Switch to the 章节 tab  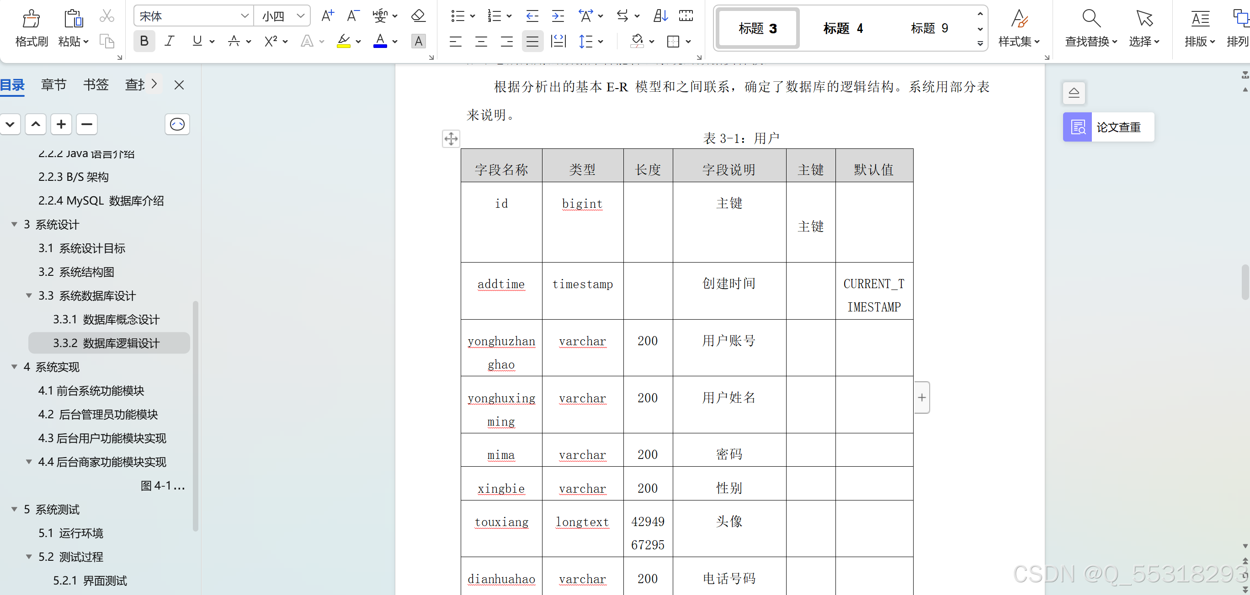[53, 85]
